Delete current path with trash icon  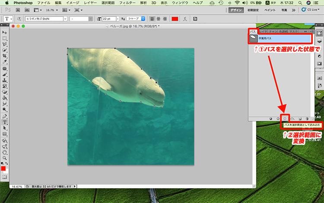pos(307,118)
